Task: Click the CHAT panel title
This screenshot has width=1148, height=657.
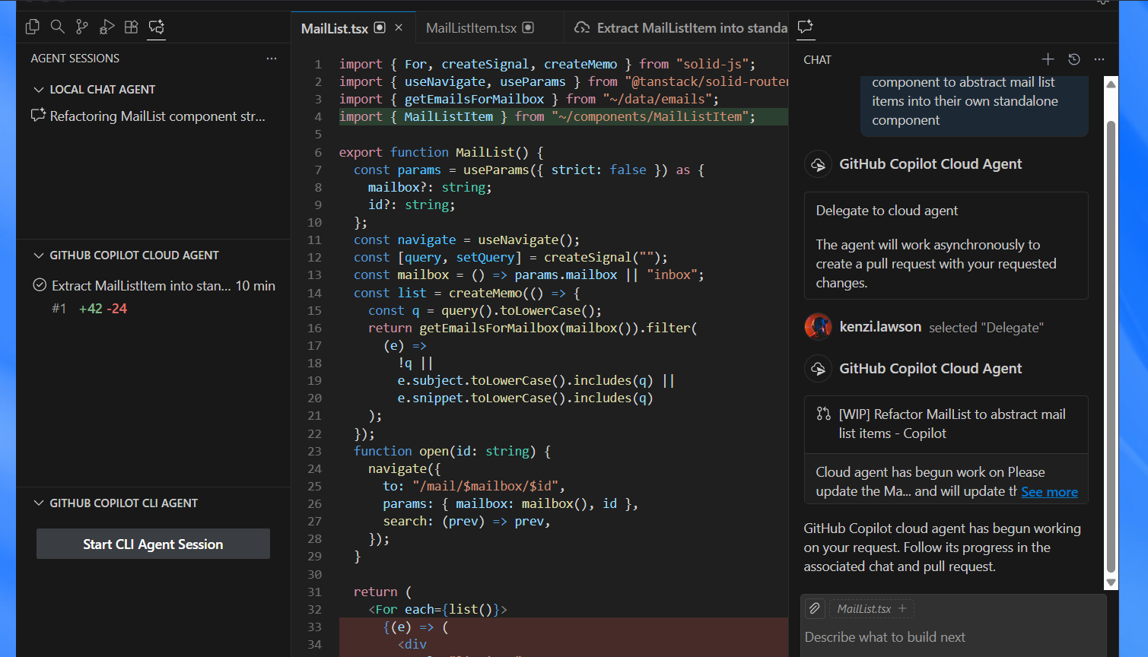Action: [818, 60]
